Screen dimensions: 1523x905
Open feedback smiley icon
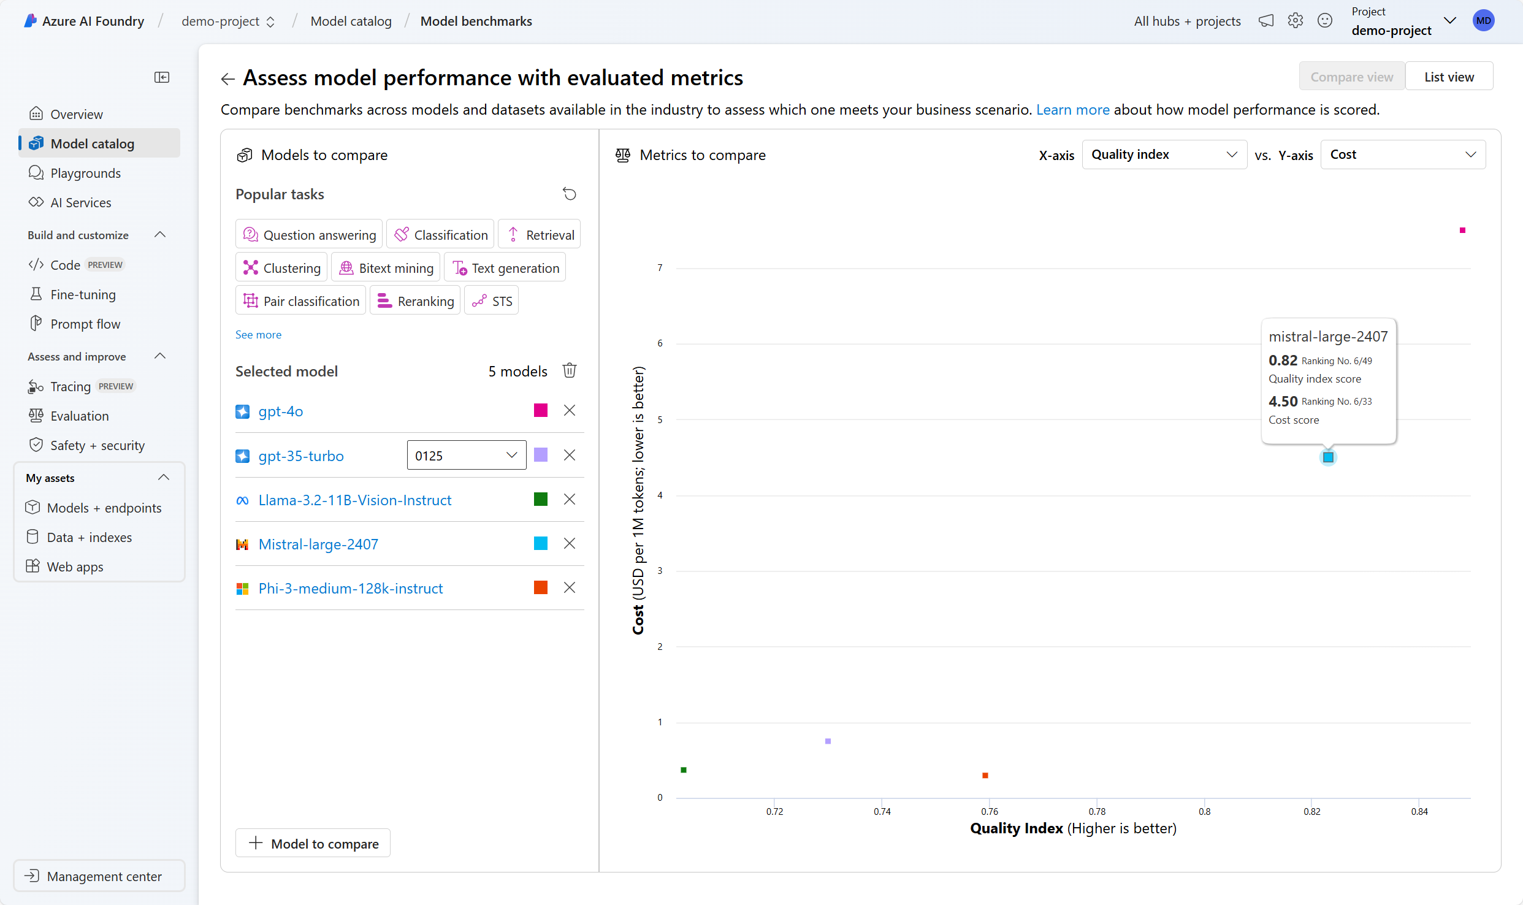pyautogui.click(x=1325, y=21)
